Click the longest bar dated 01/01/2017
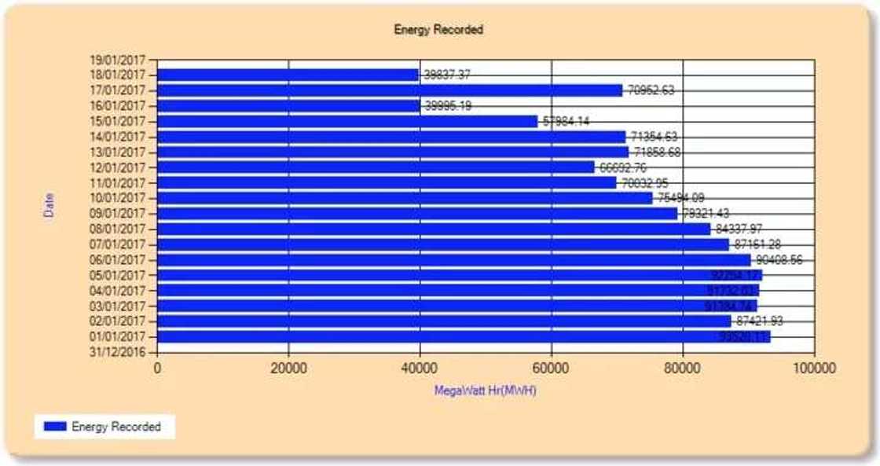880x466 pixels. pyautogui.click(x=464, y=335)
